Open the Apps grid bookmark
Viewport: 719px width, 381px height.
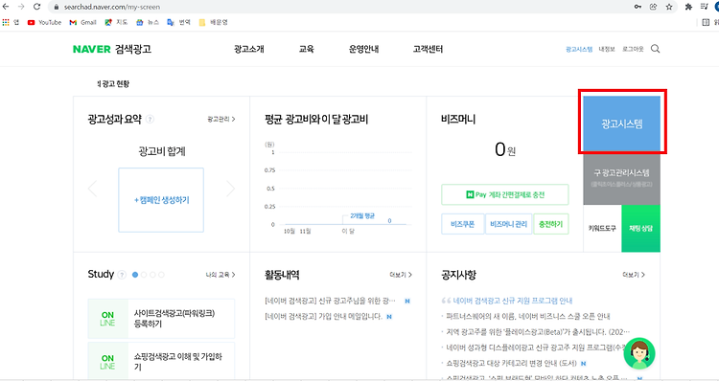[11, 22]
